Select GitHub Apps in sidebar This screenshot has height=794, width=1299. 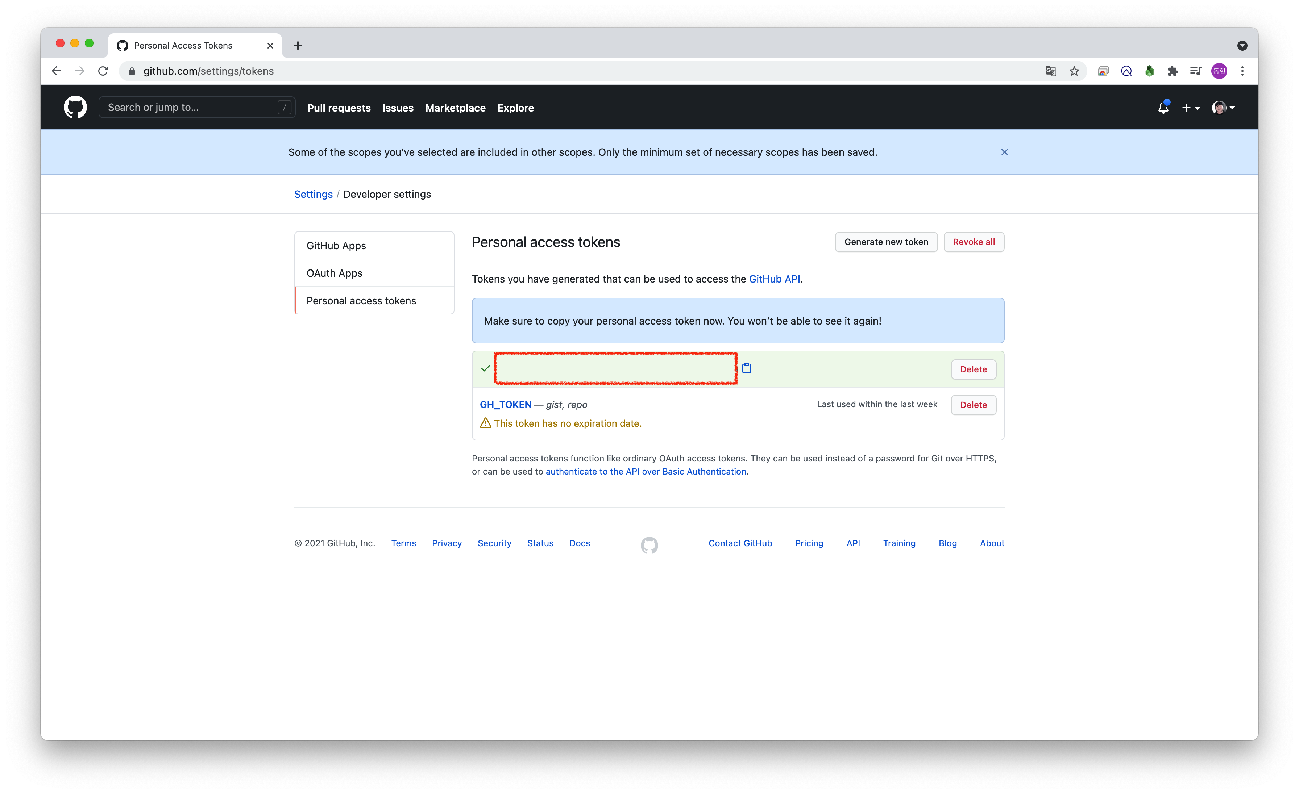point(374,246)
